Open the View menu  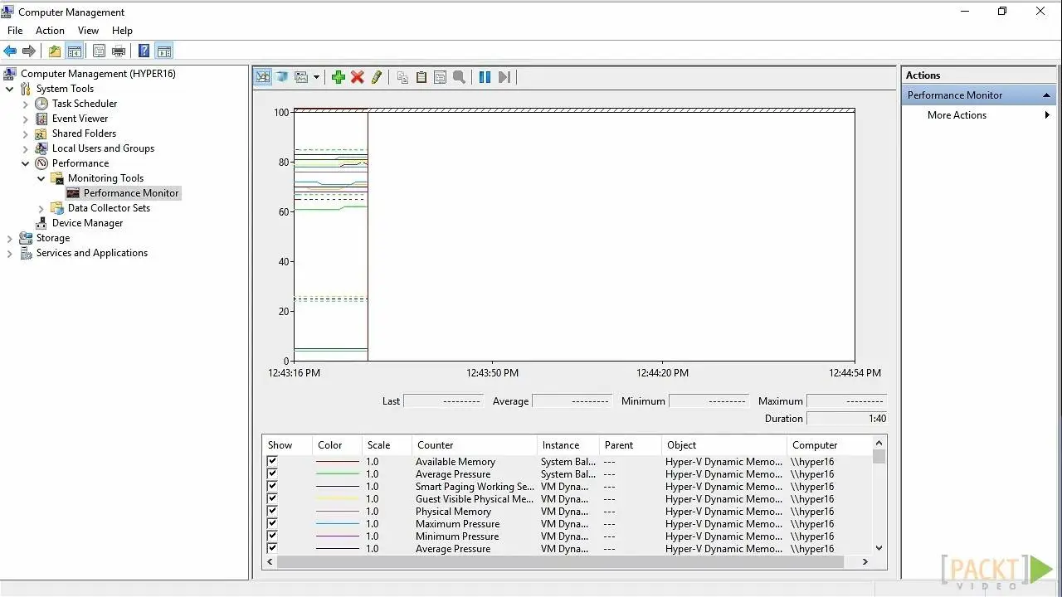pyautogui.click(x=88, y=31)
